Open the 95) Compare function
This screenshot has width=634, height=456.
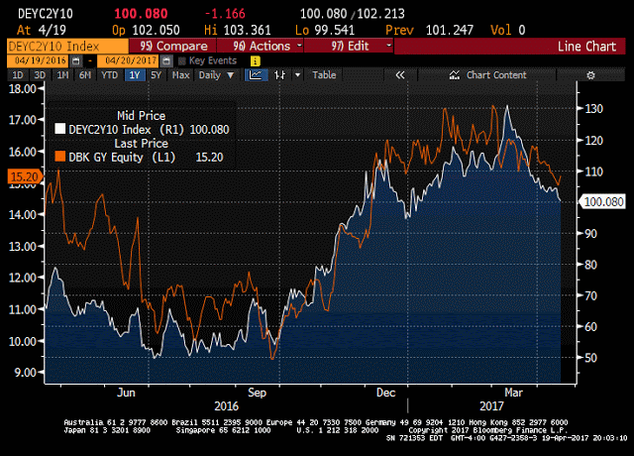(x=173, y=46)
